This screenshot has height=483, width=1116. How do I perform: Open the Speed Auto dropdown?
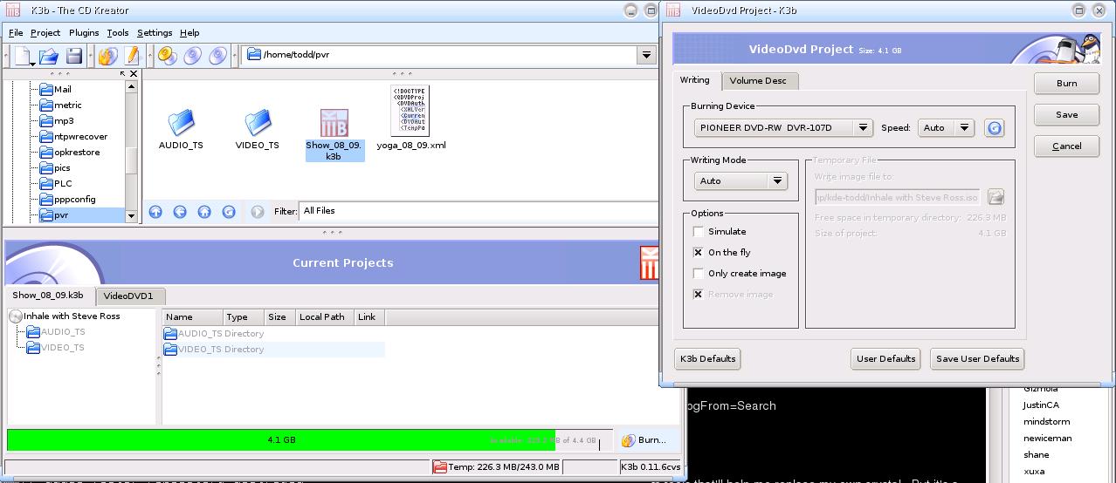pyautogui.click(x=947, y=127)
